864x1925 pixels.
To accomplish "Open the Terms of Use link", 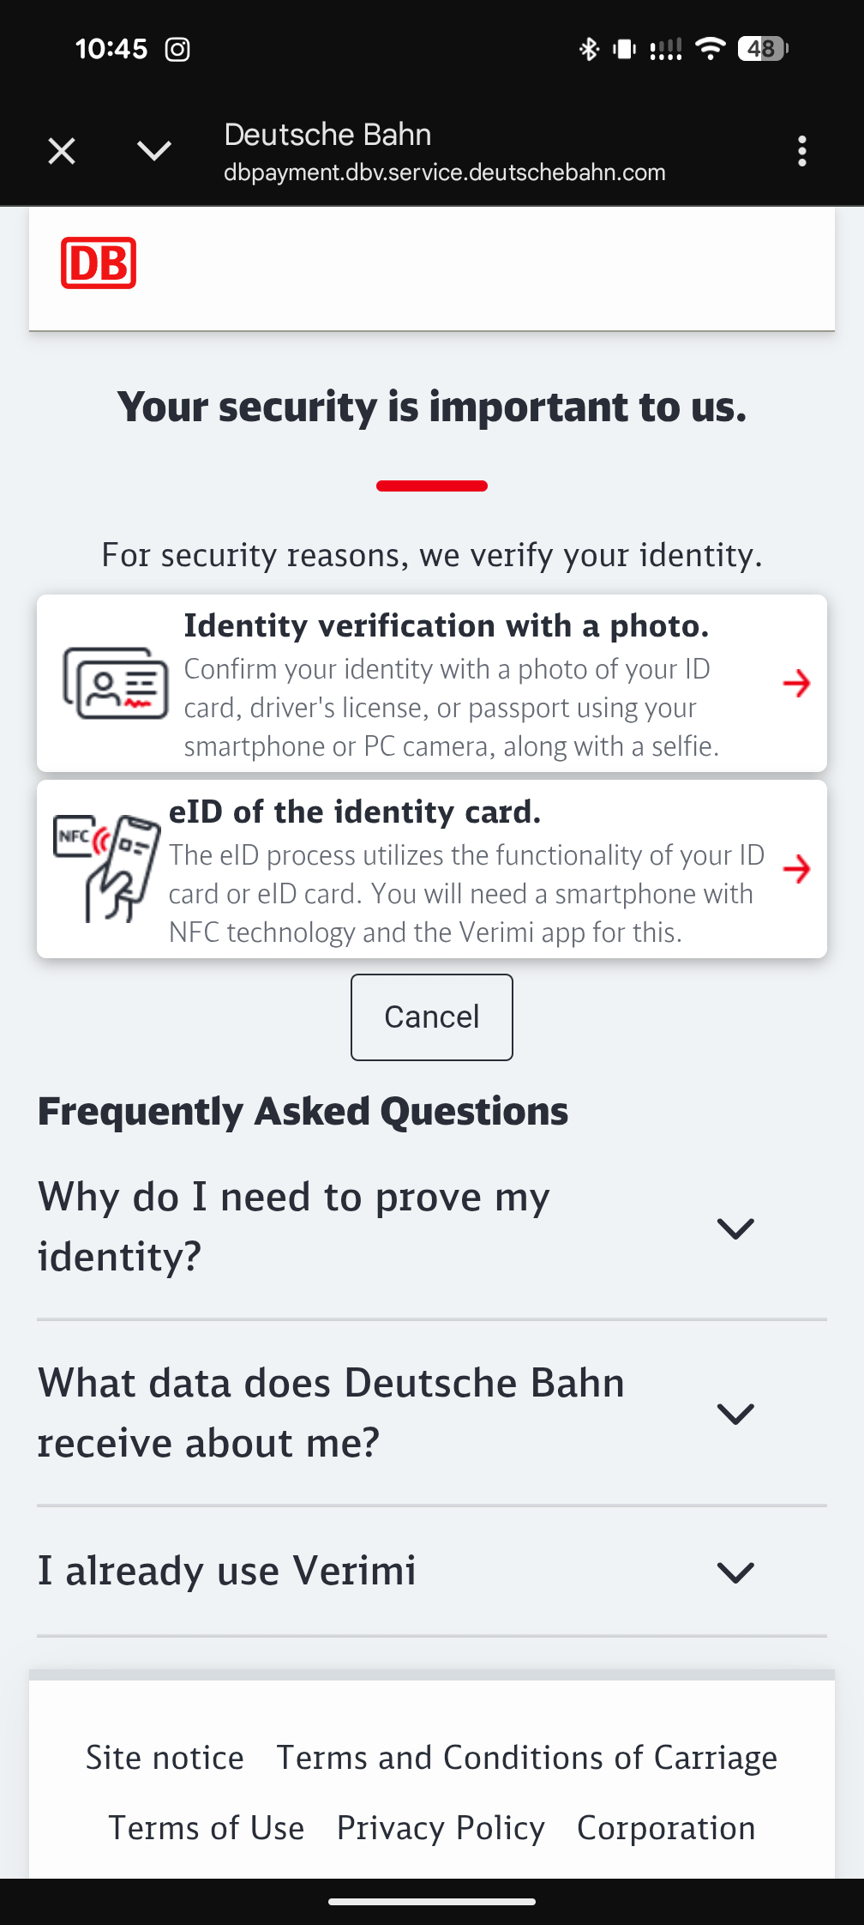I will click(x=207, y=1828).
